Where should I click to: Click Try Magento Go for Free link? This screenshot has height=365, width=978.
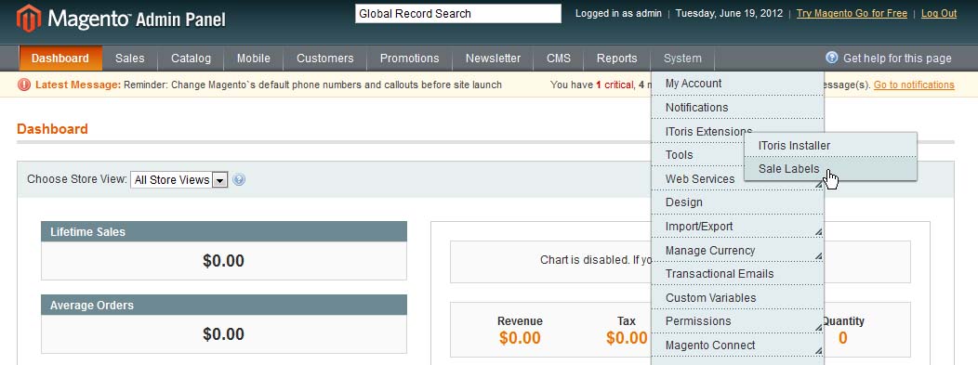coord(852,13)
